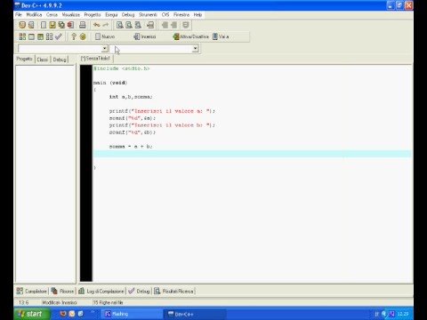The image size is (427, 320).
Task: Open the Find dialog from toolbar
Action: click(x=120, y=25)
